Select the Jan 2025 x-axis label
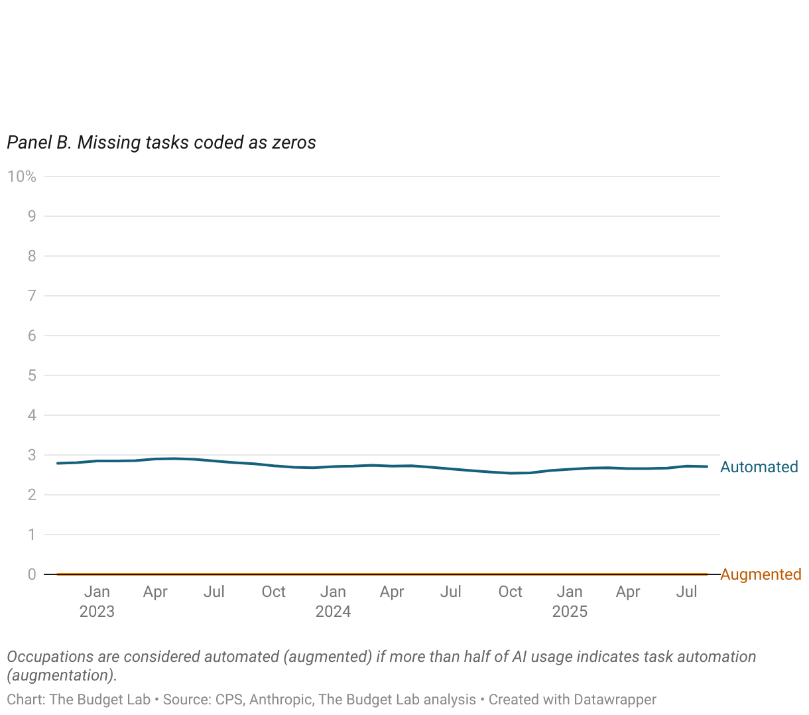 (570, 602)
